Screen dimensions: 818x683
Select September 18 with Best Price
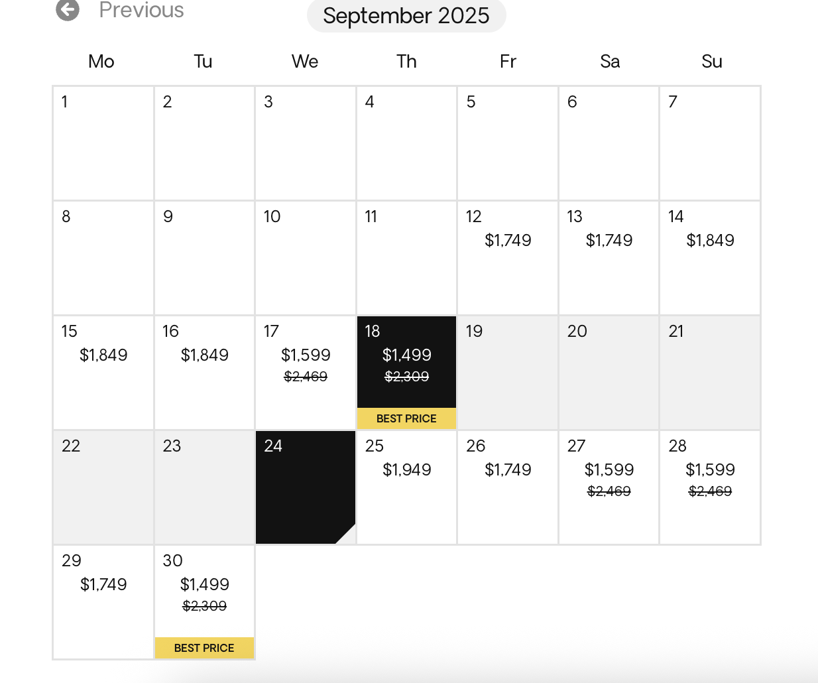[x=406, y=373]
